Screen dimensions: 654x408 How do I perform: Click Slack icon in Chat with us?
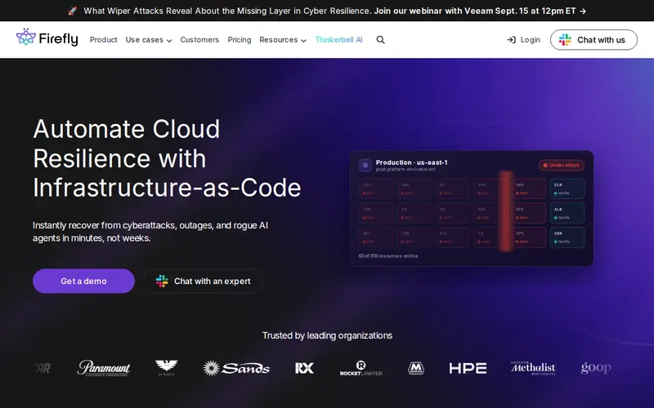point(565,40)
